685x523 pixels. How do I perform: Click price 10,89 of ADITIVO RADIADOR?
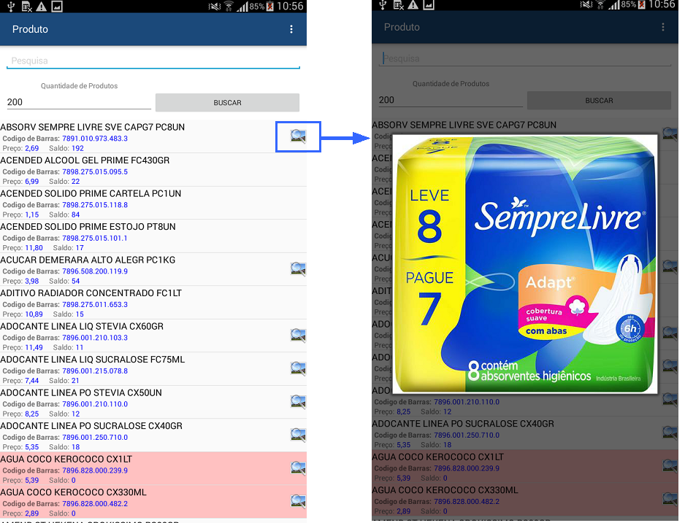(x=34, y=314)
